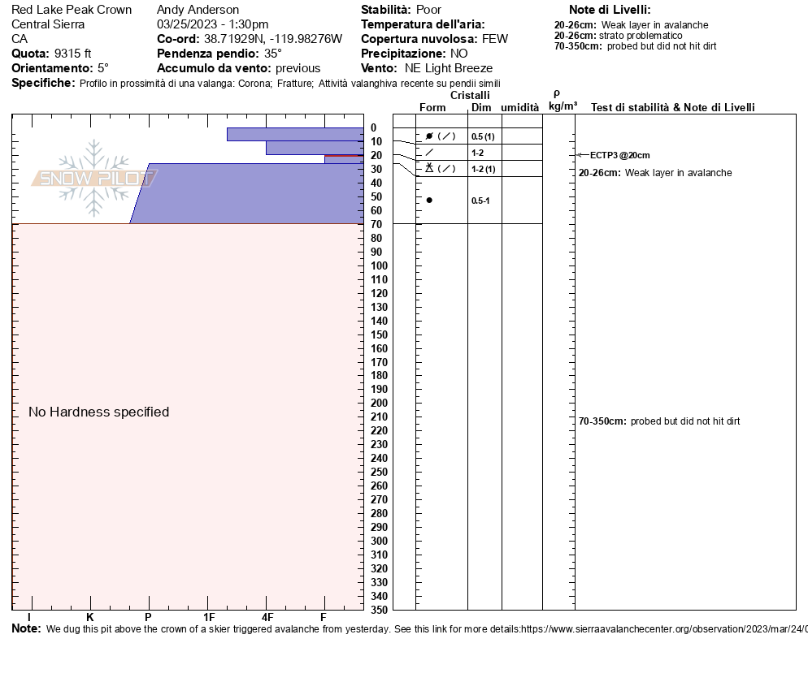Click the Central Sierra region text
808x682 pixels.
tap(48, 24)
